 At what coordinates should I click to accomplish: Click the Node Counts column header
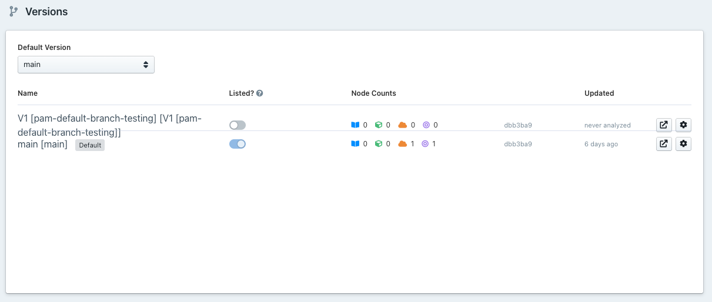[373, 93]
